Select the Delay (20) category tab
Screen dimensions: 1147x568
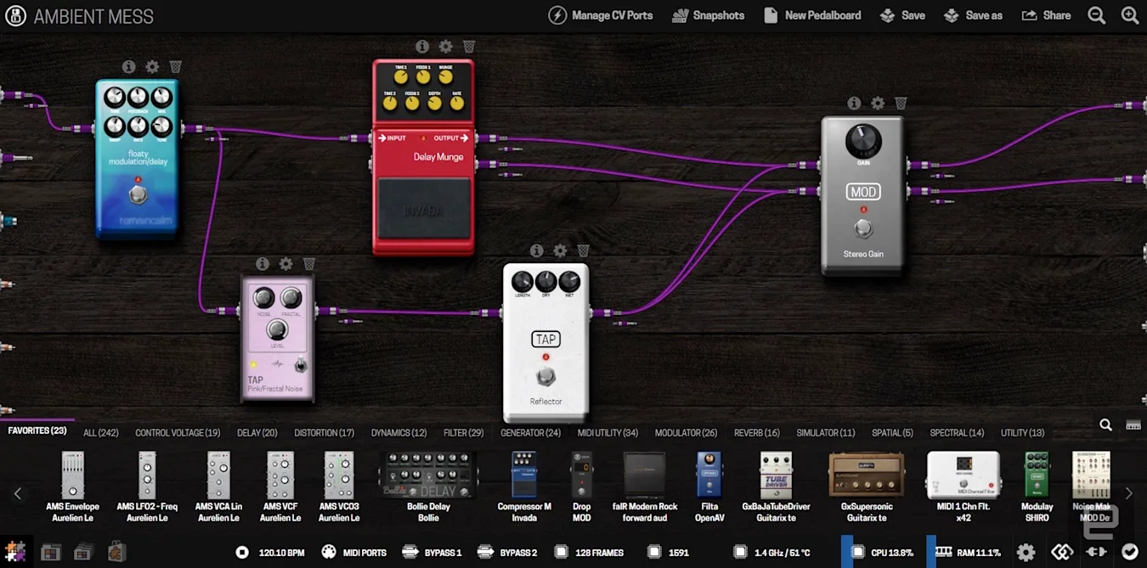point(257,433)
